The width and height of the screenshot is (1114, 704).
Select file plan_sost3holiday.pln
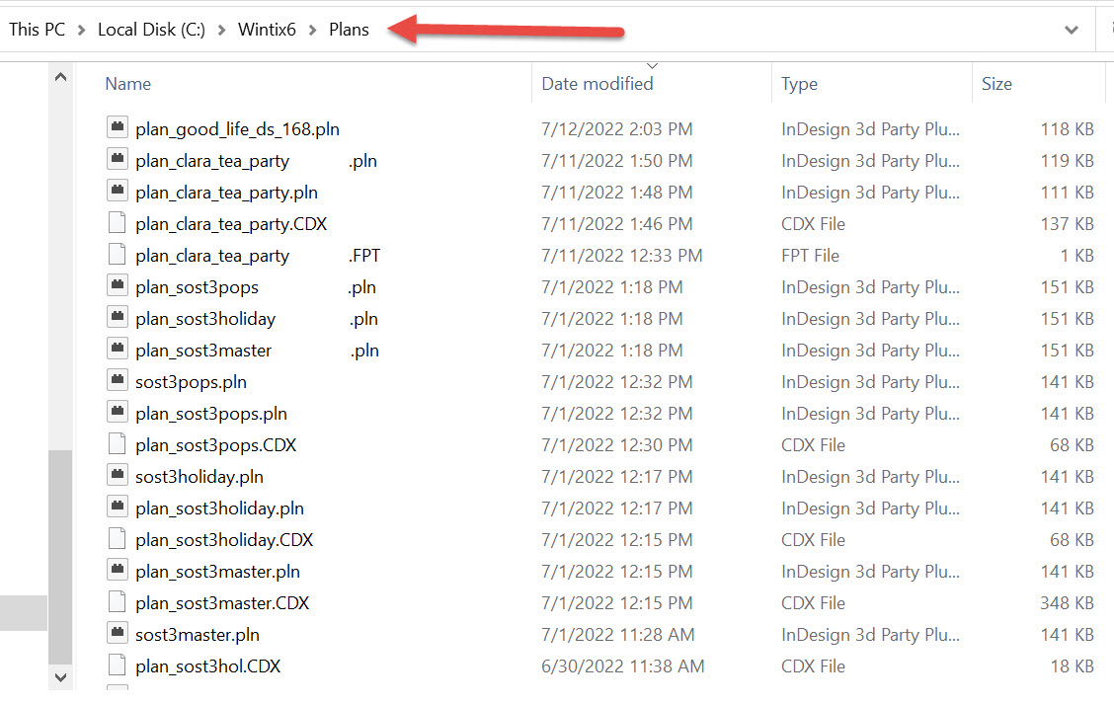[219, 508]
